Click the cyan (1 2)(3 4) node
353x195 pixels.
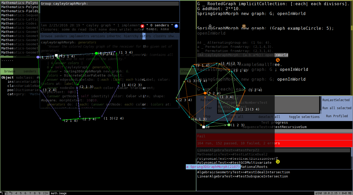tap(237, 109)
